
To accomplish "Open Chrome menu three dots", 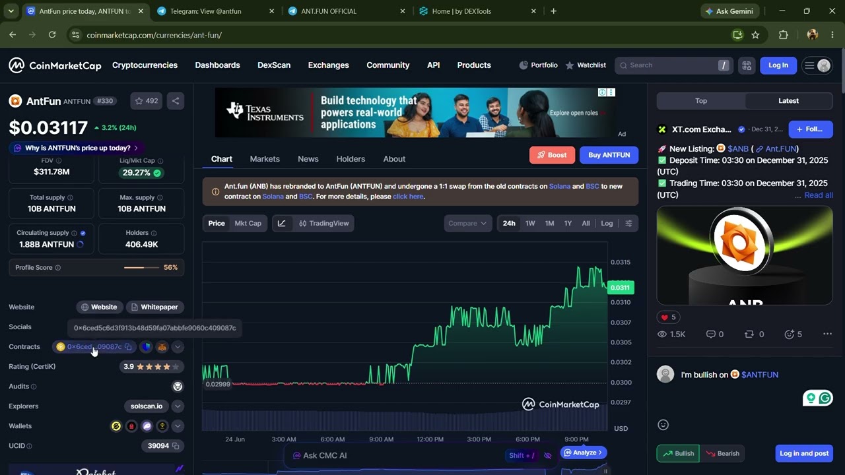I will click(x=833, y=35).
